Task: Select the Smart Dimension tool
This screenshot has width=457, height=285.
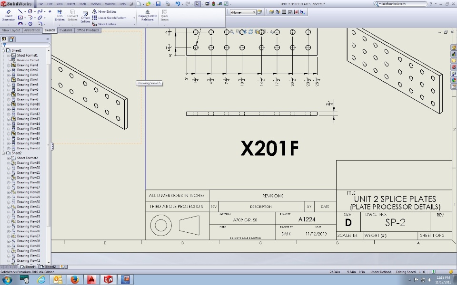Action: (x=9, y=15)
